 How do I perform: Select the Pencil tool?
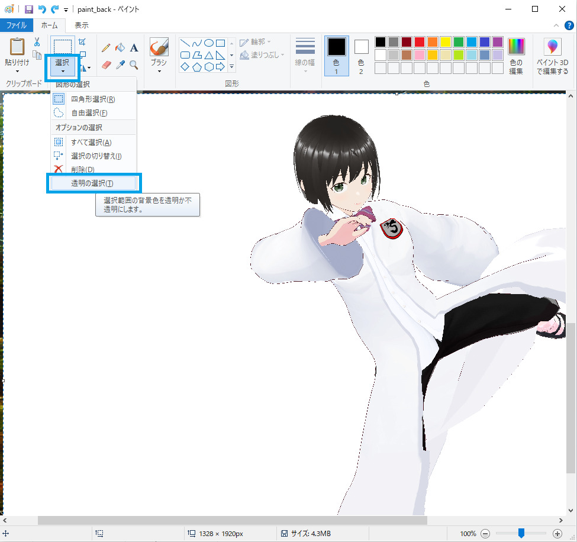click(106, 48)
